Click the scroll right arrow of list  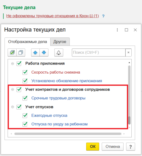124,134
